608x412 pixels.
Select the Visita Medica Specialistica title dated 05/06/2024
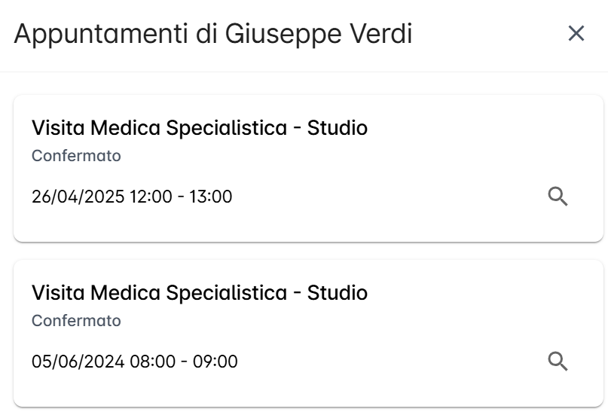pyautogui.click(x=200, y=293)
